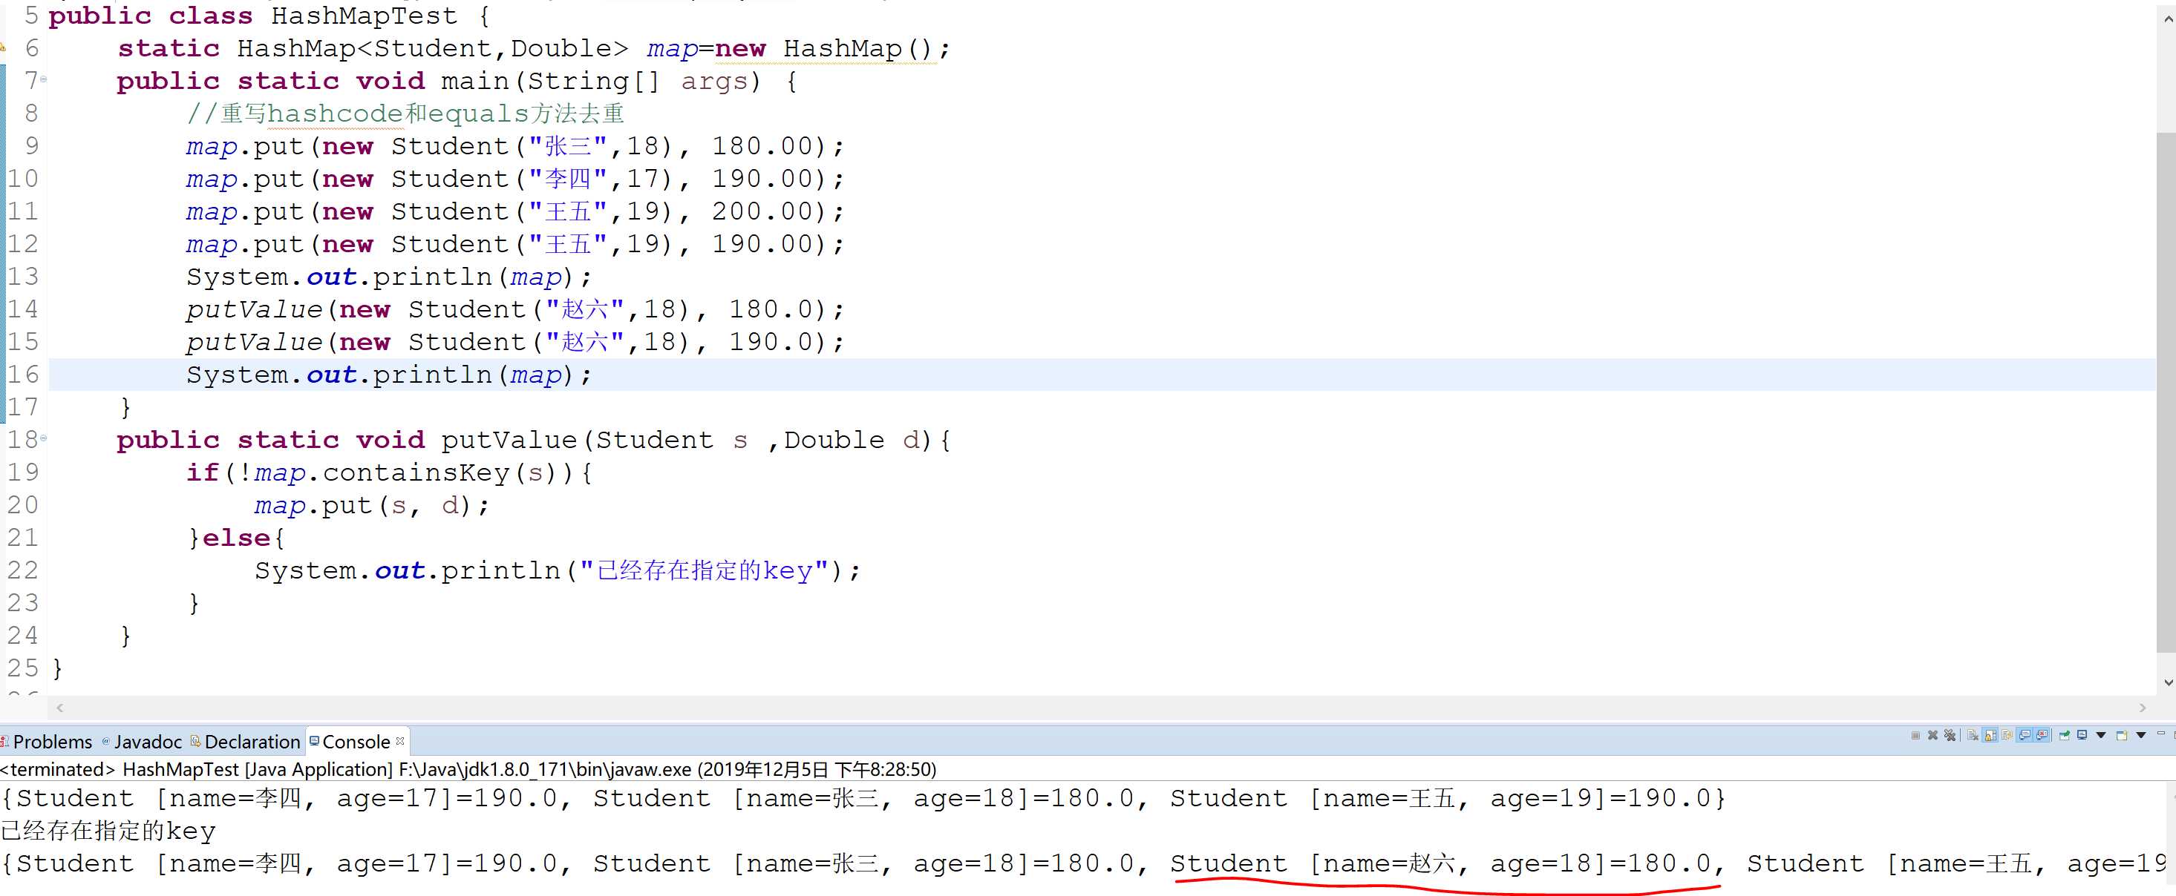The width and height of the screenshot is (2176, 896).
Task: Expand the Open Console dropdown arrow
Action: click(x=2141, y=736)
